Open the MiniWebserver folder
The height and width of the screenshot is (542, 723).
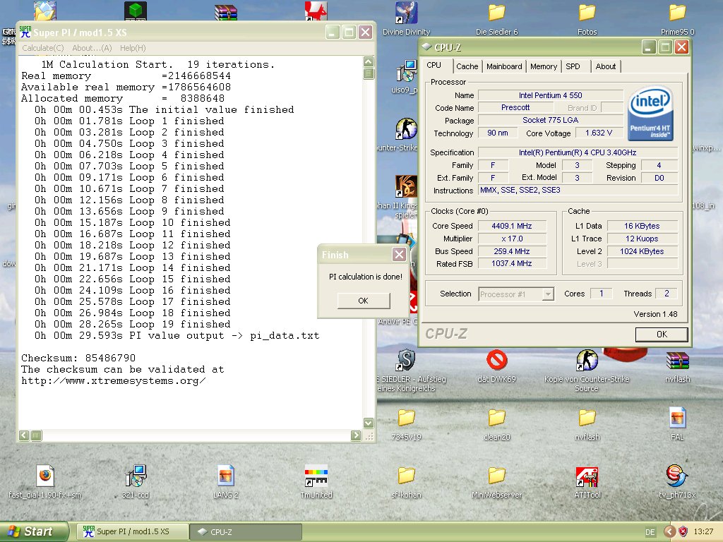coord(496,476)
